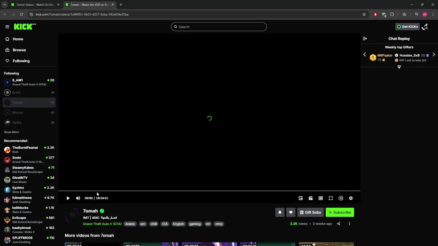438x246 pixels.
Task: Open RpWy channel in the sidebar
Action: tap(29, 123)
